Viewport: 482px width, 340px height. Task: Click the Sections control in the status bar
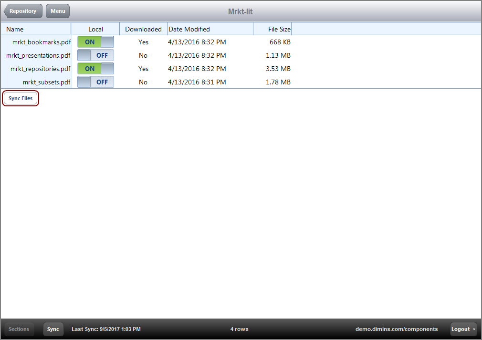coord(19,329)
